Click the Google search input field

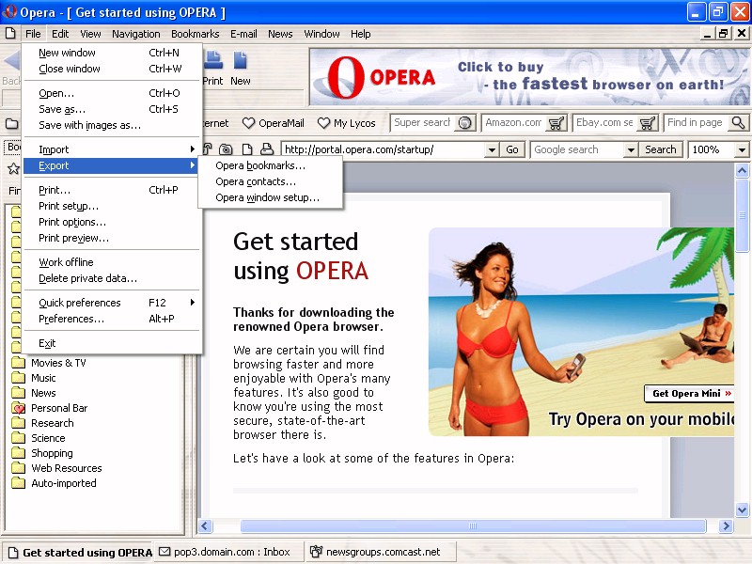click(577, 149)
